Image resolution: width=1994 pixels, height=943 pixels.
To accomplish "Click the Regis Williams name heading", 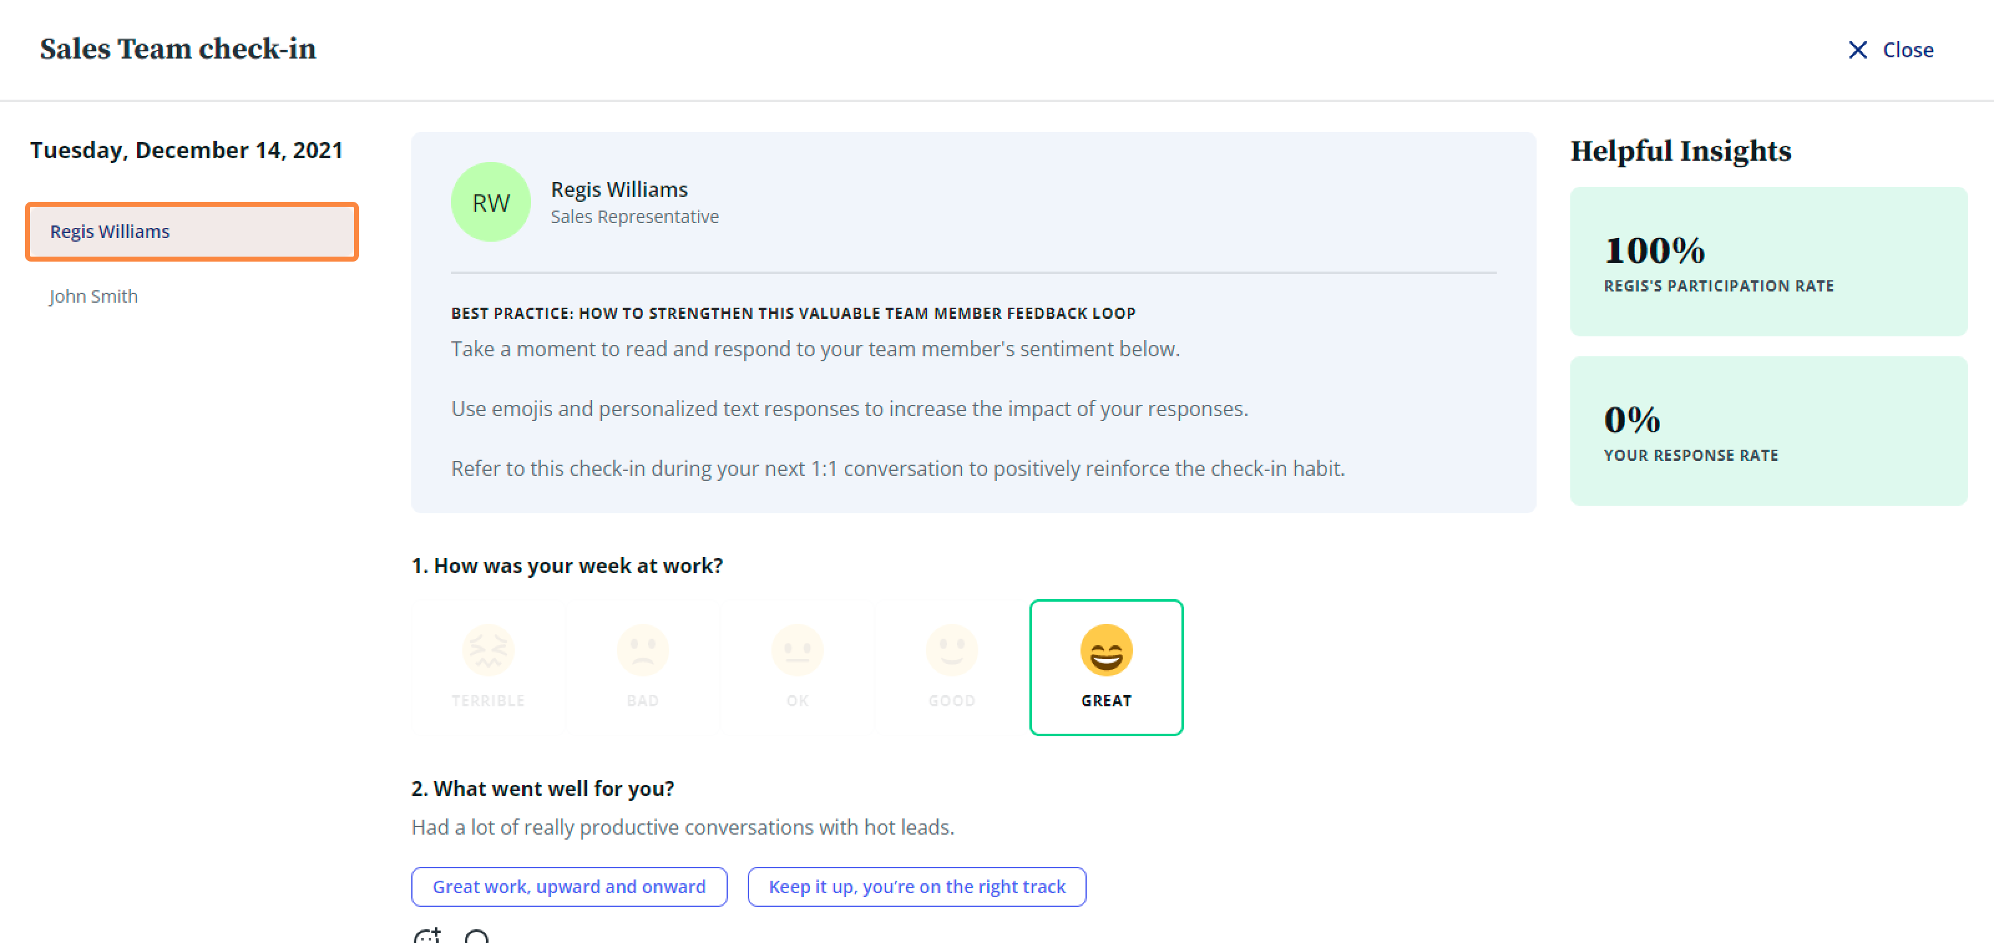I will [619, 189].
